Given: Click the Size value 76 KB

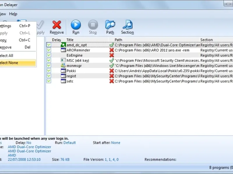Looking at the screenshot, I should coord(65,159).
